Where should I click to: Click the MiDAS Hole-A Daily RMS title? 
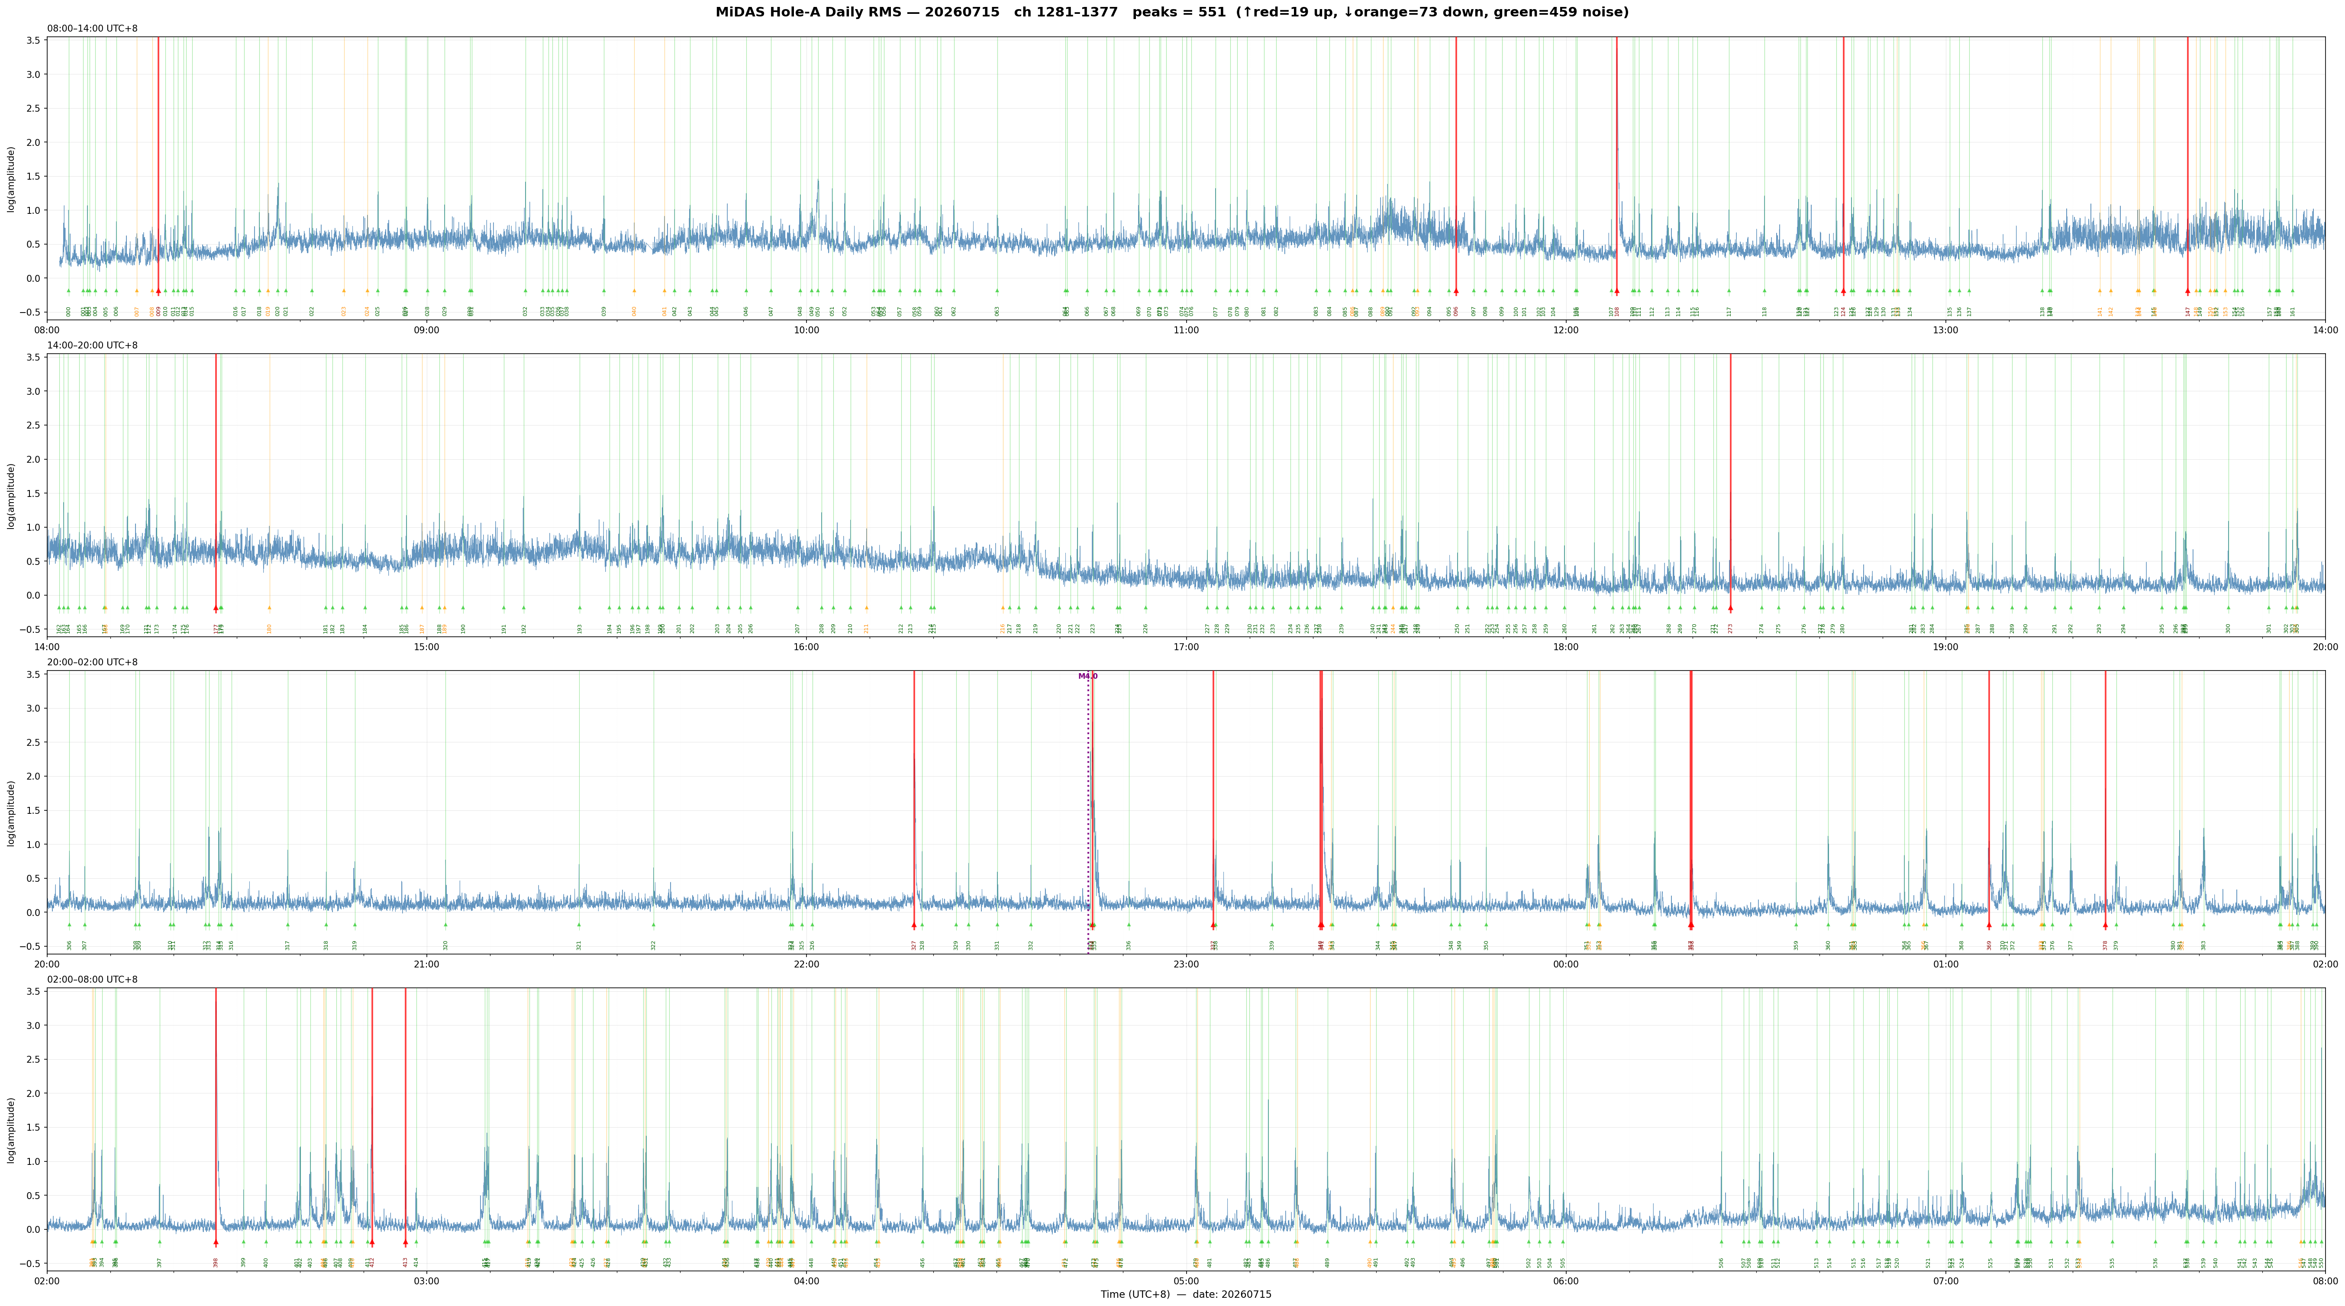point(1172,13)
